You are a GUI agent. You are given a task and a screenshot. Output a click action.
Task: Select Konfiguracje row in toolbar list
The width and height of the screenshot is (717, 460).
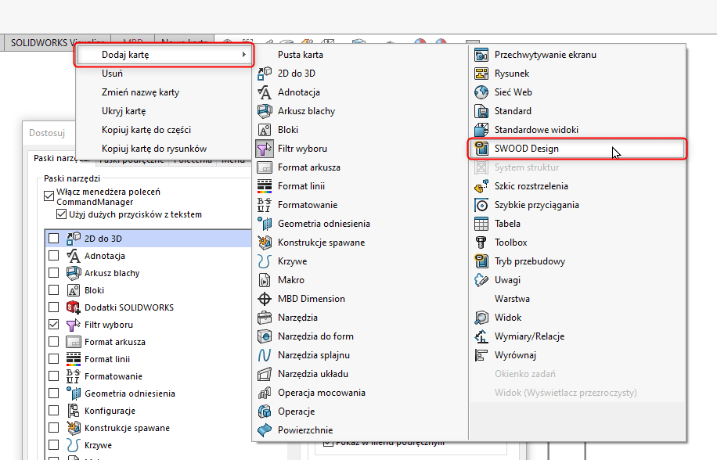pos(149,411)
